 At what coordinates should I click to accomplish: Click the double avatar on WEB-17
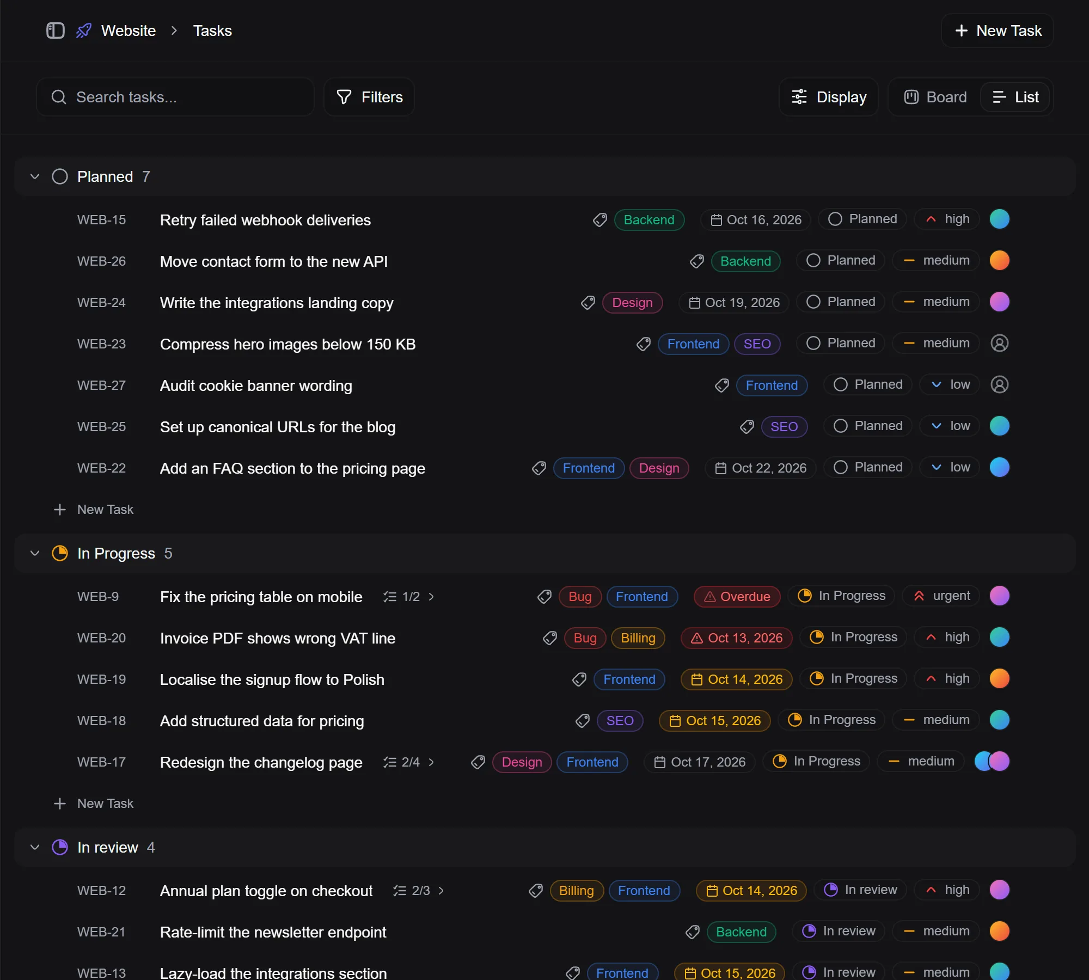coord(992,761)
